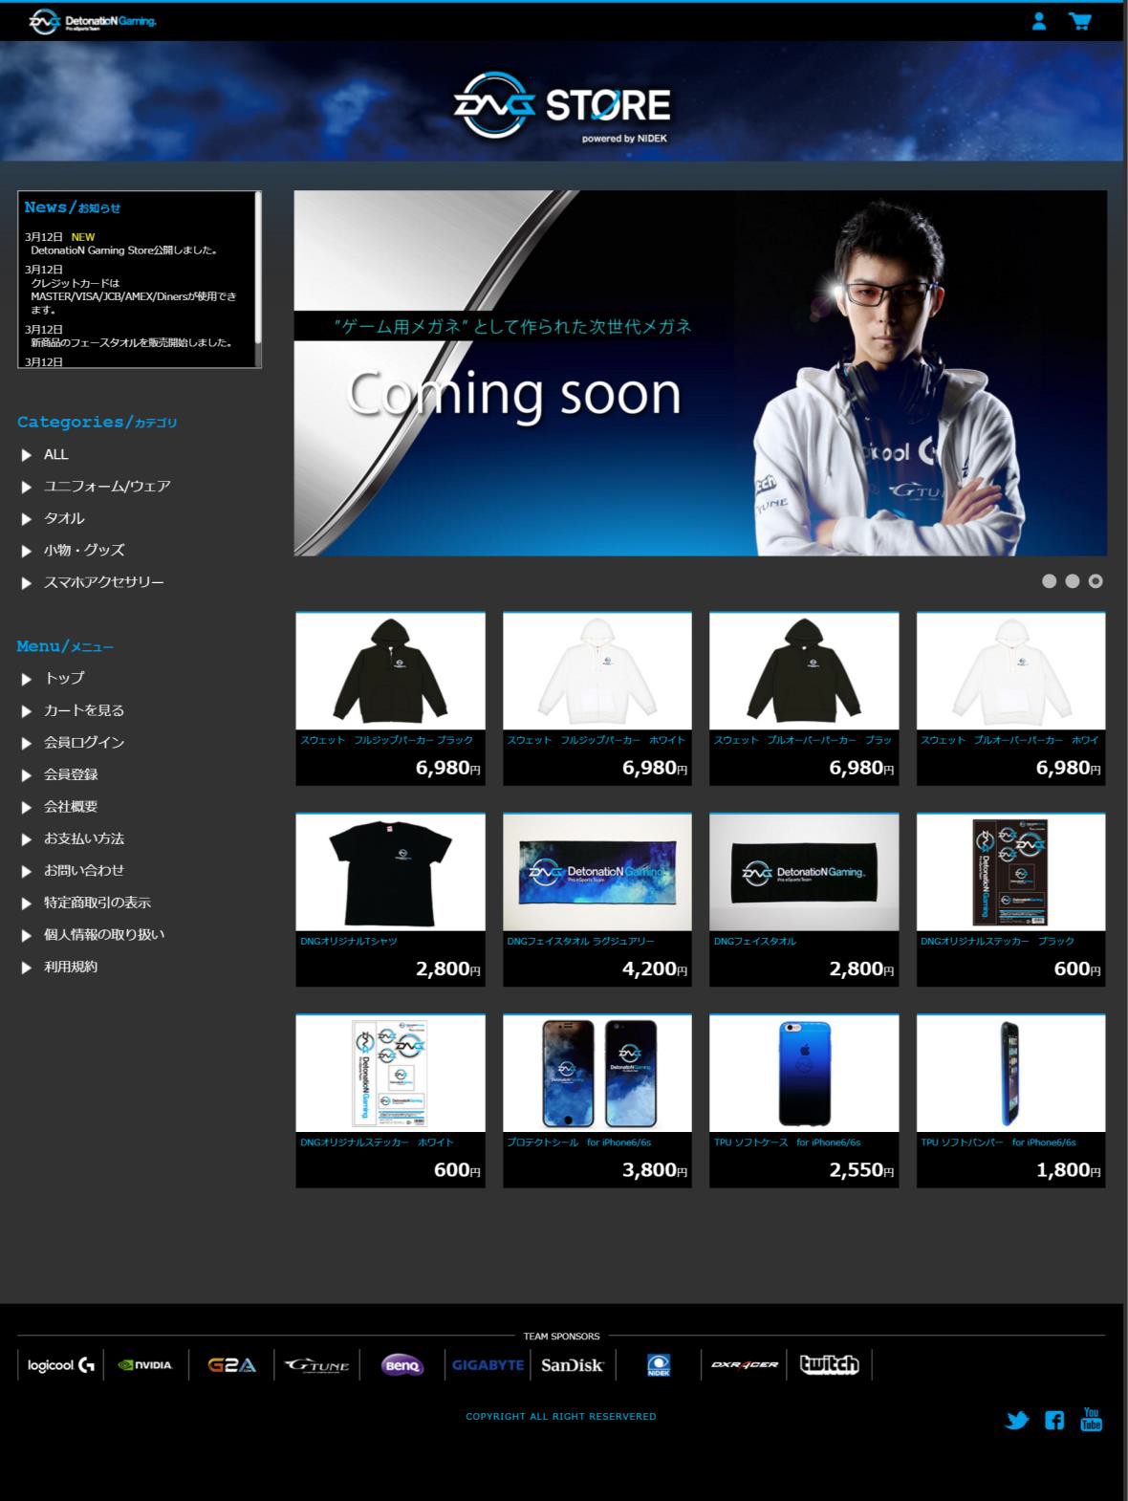Open the ALL category
1128x1501 pixels.
click(x=55, y=455)
